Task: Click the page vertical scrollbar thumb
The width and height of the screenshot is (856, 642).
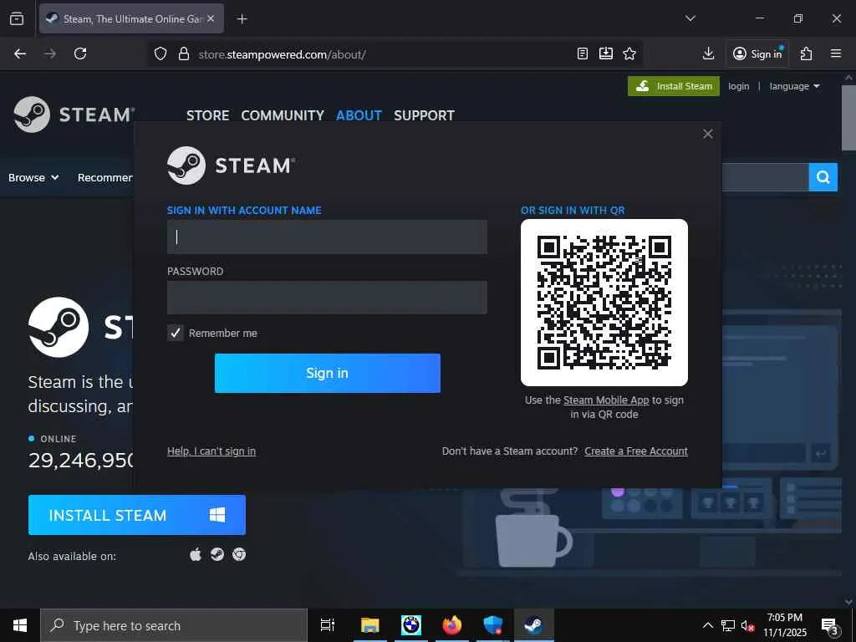Action: point(848,117)
